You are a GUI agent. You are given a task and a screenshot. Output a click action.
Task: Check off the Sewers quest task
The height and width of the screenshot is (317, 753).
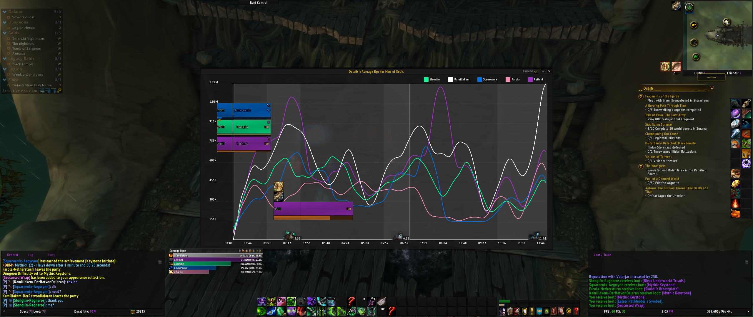[9, 17]
